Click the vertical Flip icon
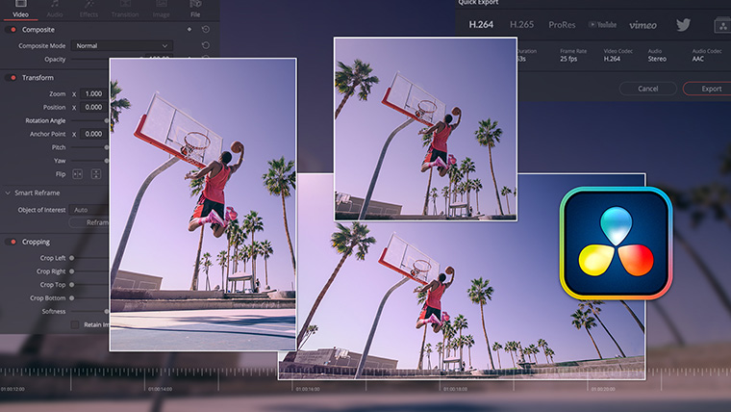 coord(95,174)
